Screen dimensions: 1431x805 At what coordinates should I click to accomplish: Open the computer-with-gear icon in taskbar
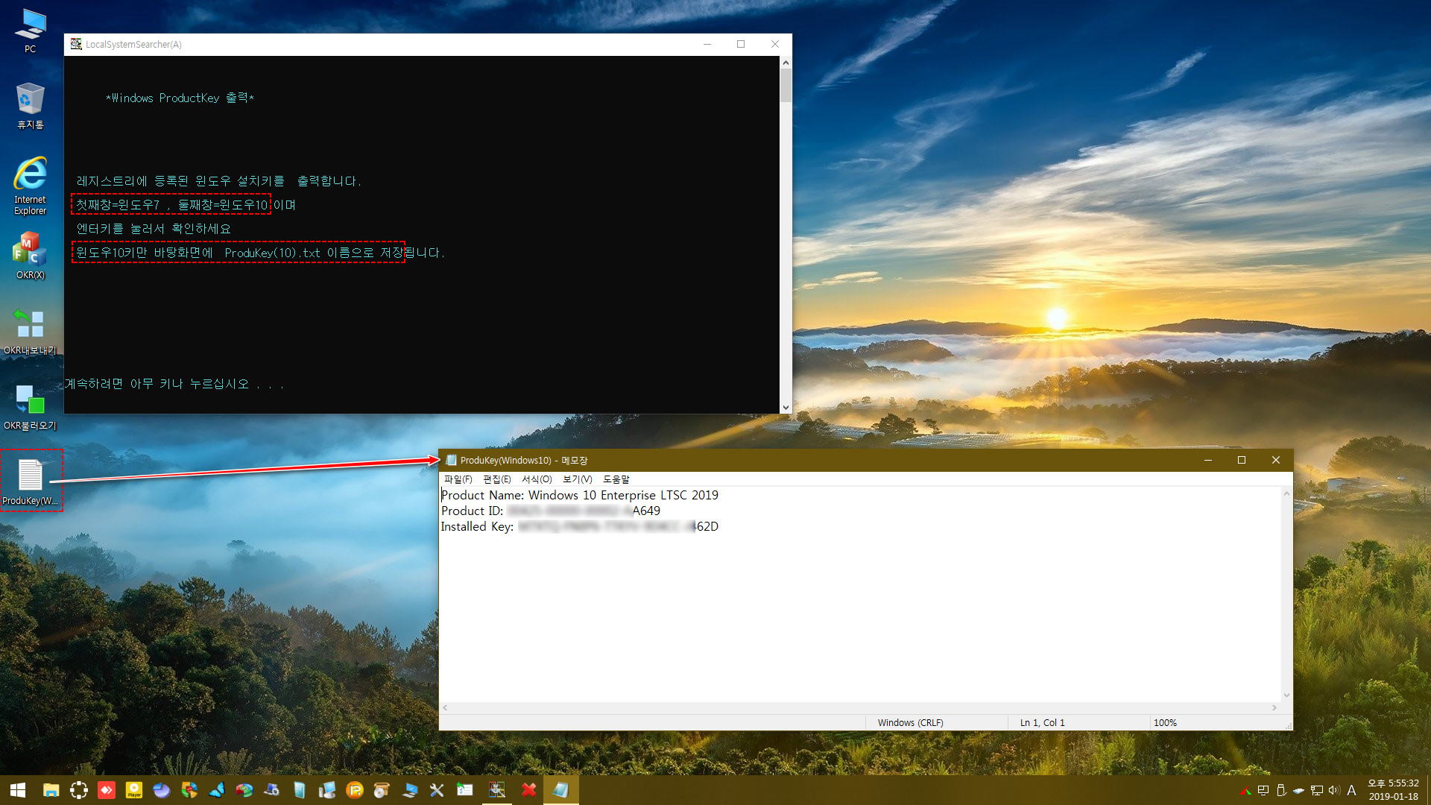pos(272,790)
